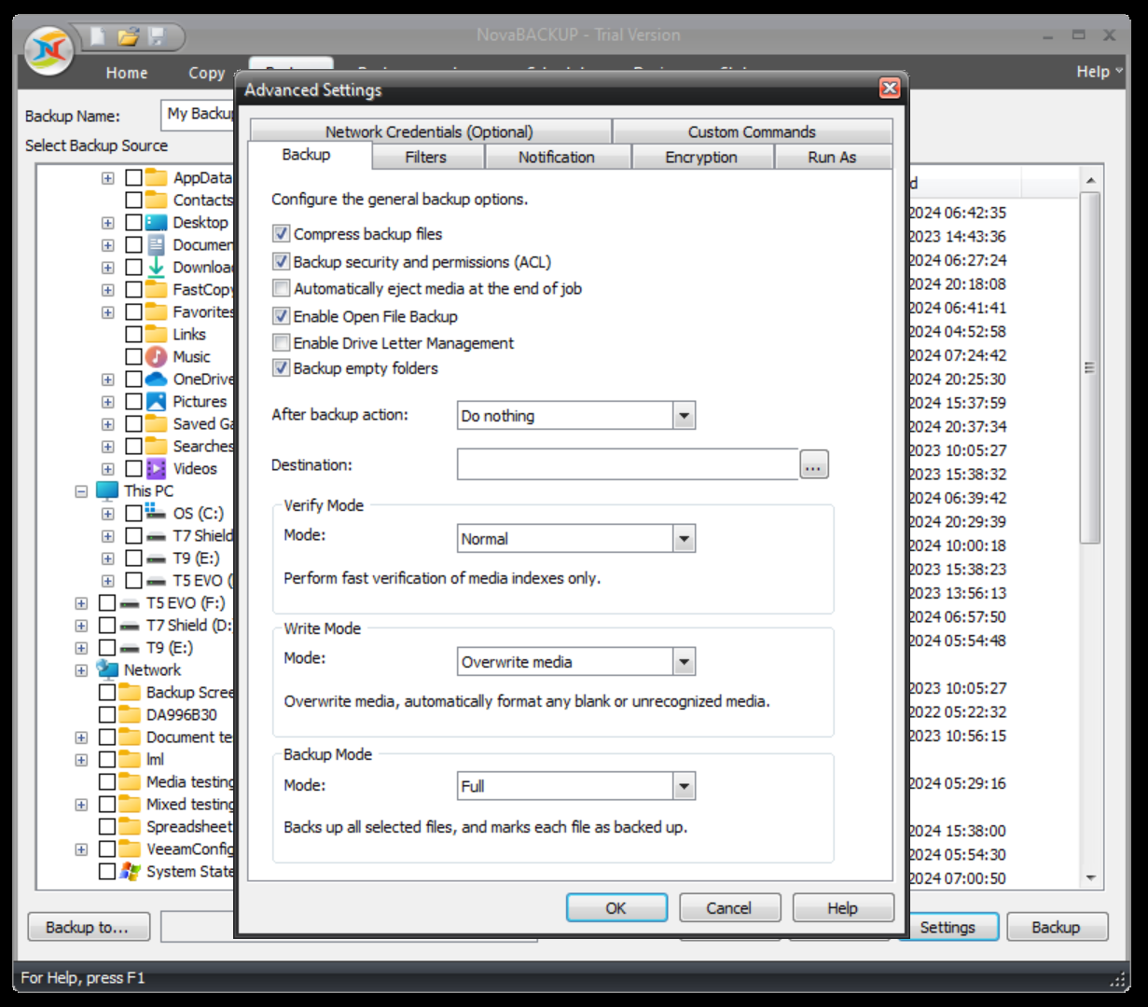Click the Save quick-access icon
Image resolution: width=1148 pixels, height=1007 pixels.
tap(157, 36)
